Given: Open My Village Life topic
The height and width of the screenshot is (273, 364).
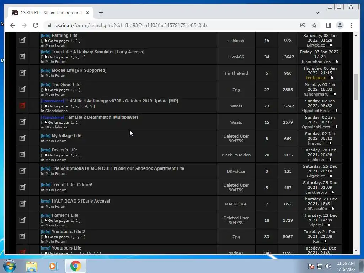Looking at the screenshot, I should click(x=66, y=136).
